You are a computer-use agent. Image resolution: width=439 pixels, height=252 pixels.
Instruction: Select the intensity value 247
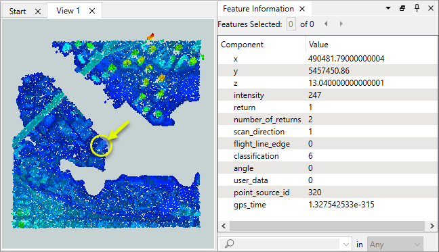(x=315, y=95)
